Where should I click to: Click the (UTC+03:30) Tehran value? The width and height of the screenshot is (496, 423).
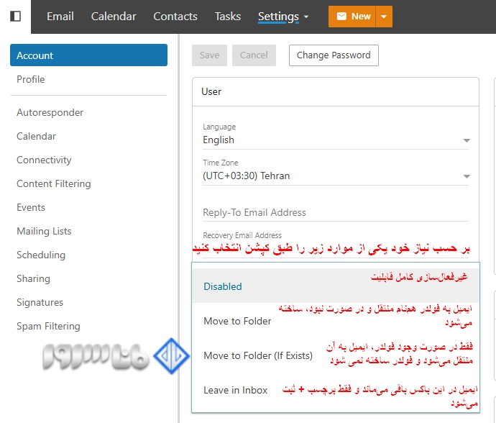coord(246,176)
